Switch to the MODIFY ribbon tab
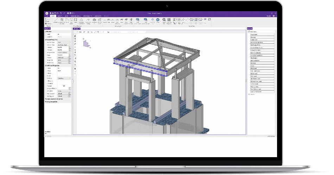 (x=60, y=16)
